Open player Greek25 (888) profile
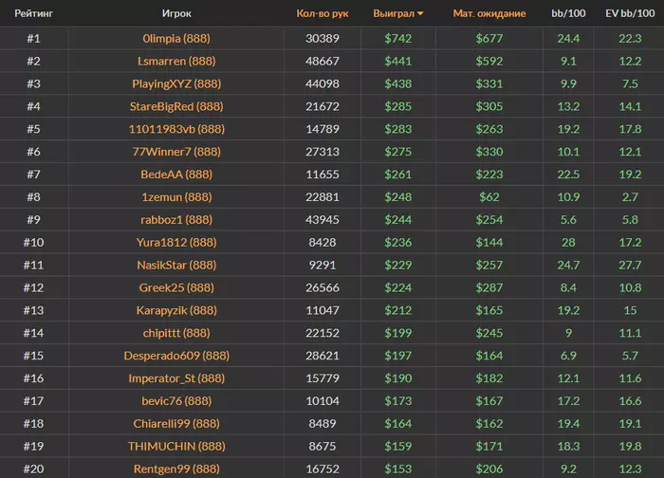Screen dimensions: 664x478 (x=176, y=287)
